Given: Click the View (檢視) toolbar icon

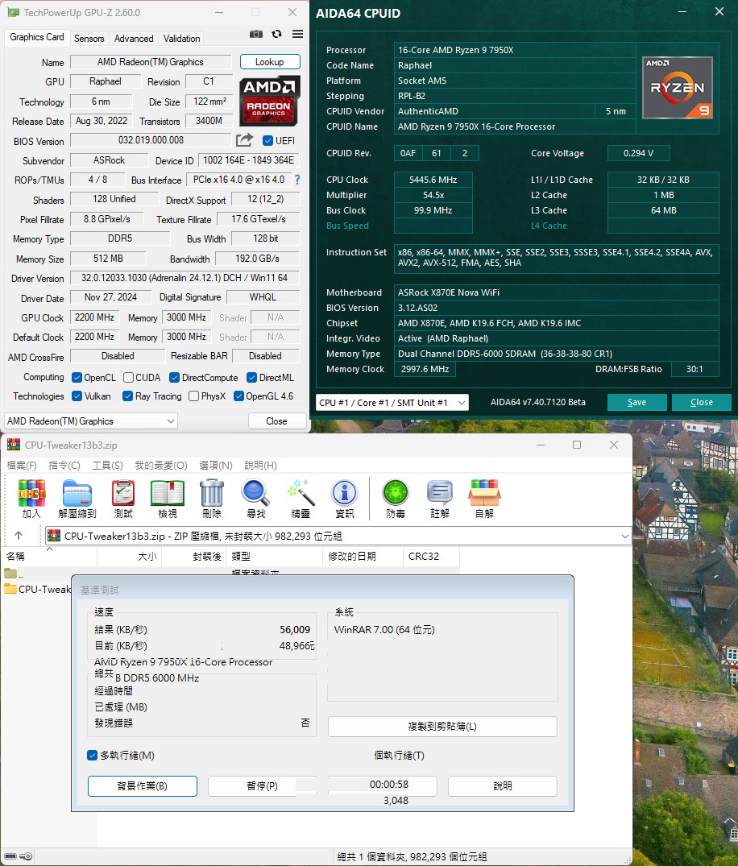Looking at the screenshot, I should coord(168,499).
